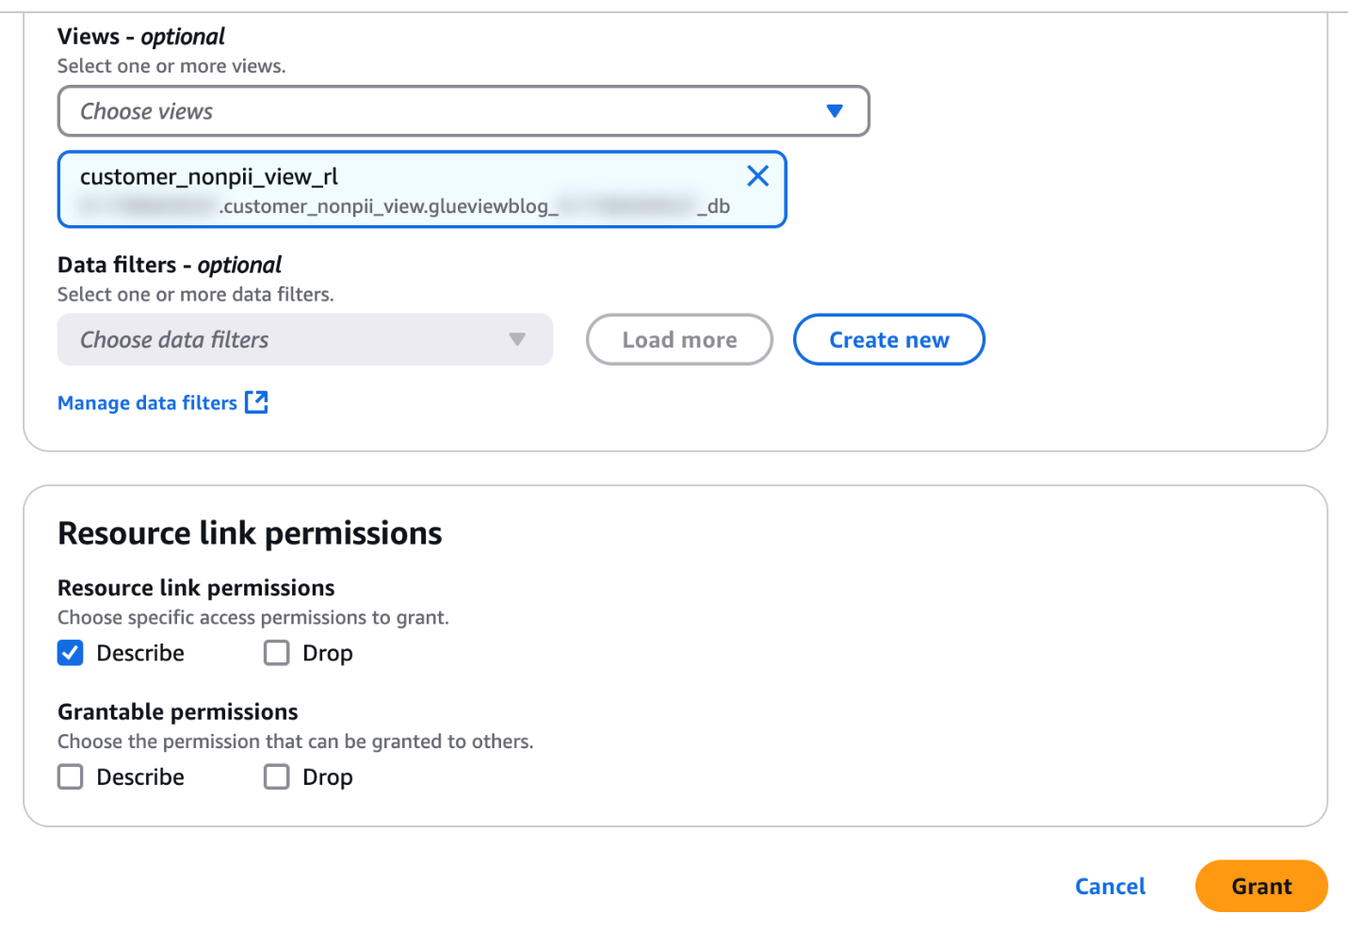Tick Describe checkbox under Grantable permissions
Screen dimensions: 1348x930
(x=71, y=776)
